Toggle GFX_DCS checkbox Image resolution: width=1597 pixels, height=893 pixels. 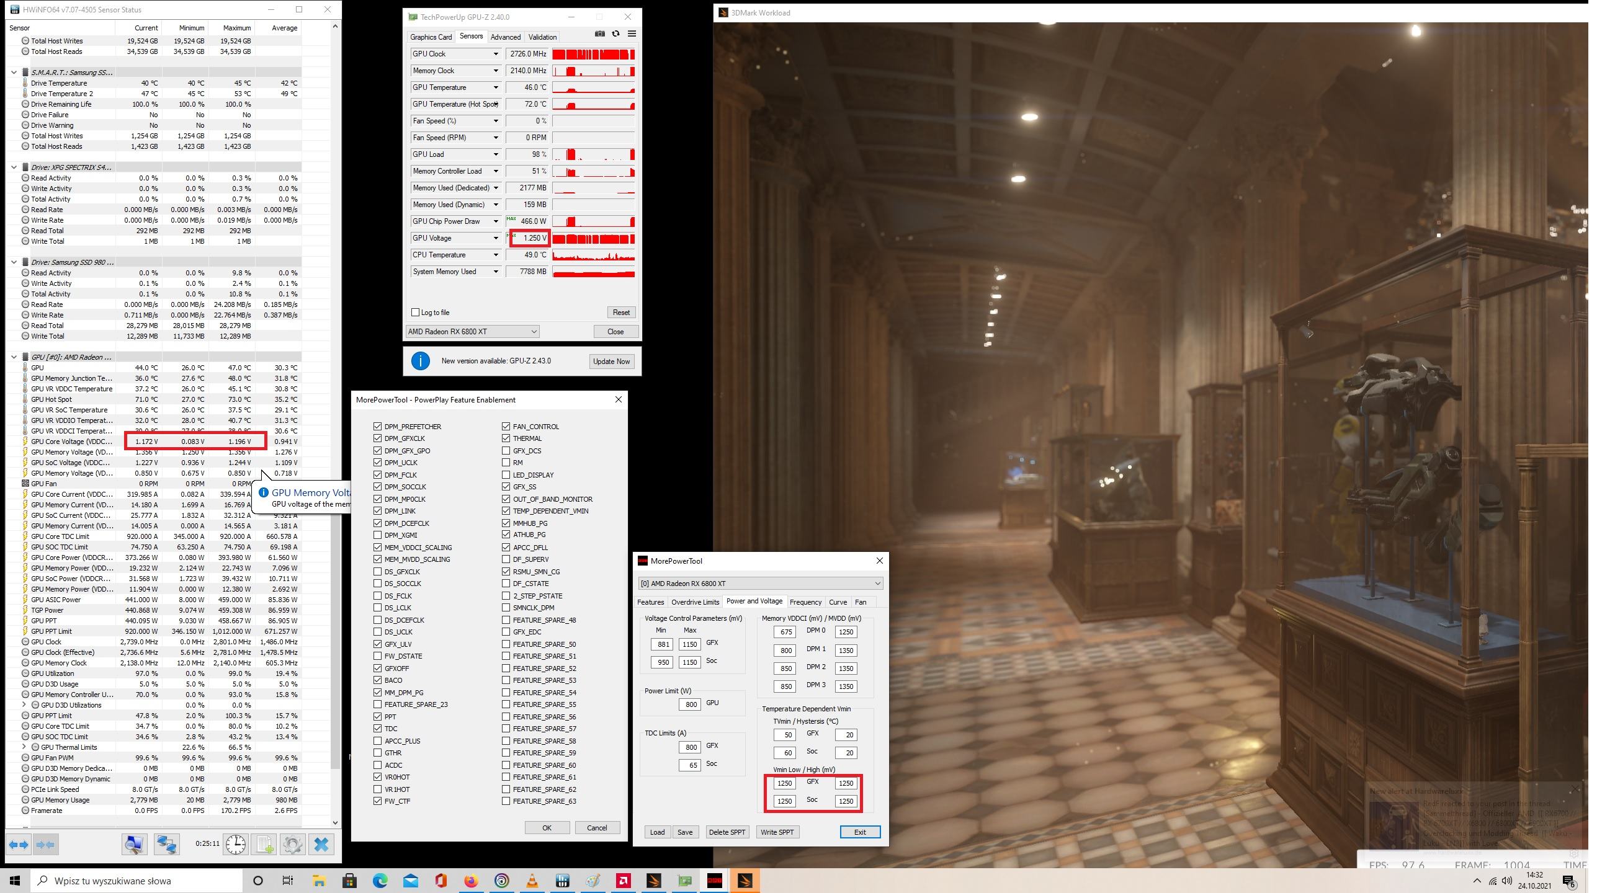coord(506,451)
